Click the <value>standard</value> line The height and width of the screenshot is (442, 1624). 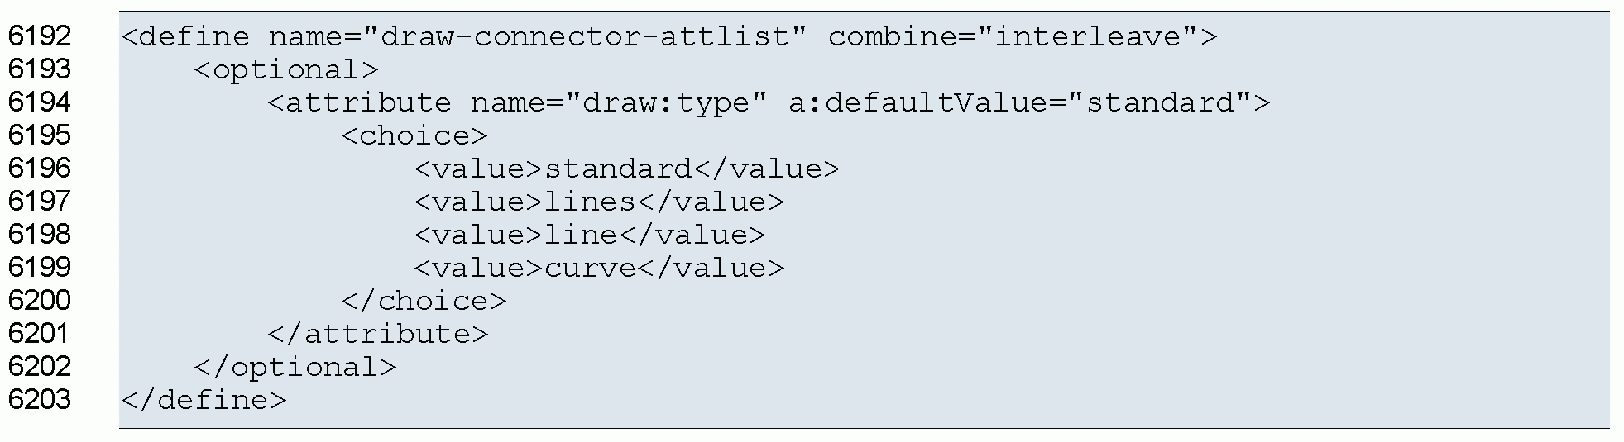[626, 169]
